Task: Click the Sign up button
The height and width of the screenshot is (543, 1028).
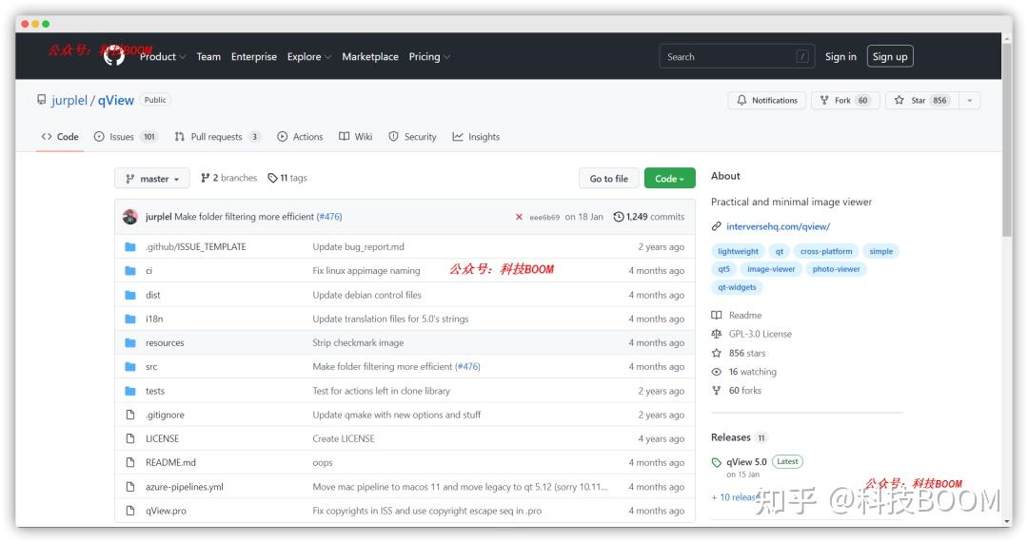Action: point(890,56)
